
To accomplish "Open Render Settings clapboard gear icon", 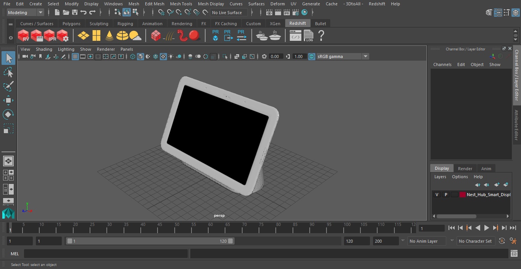I will click(296, 13).
